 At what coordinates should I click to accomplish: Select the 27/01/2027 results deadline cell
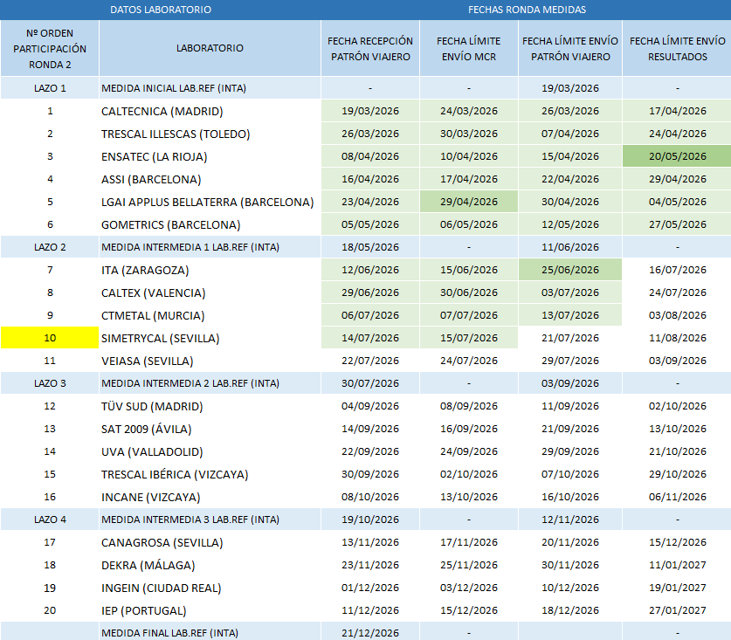pyautogui.click(x=677, y=610)
